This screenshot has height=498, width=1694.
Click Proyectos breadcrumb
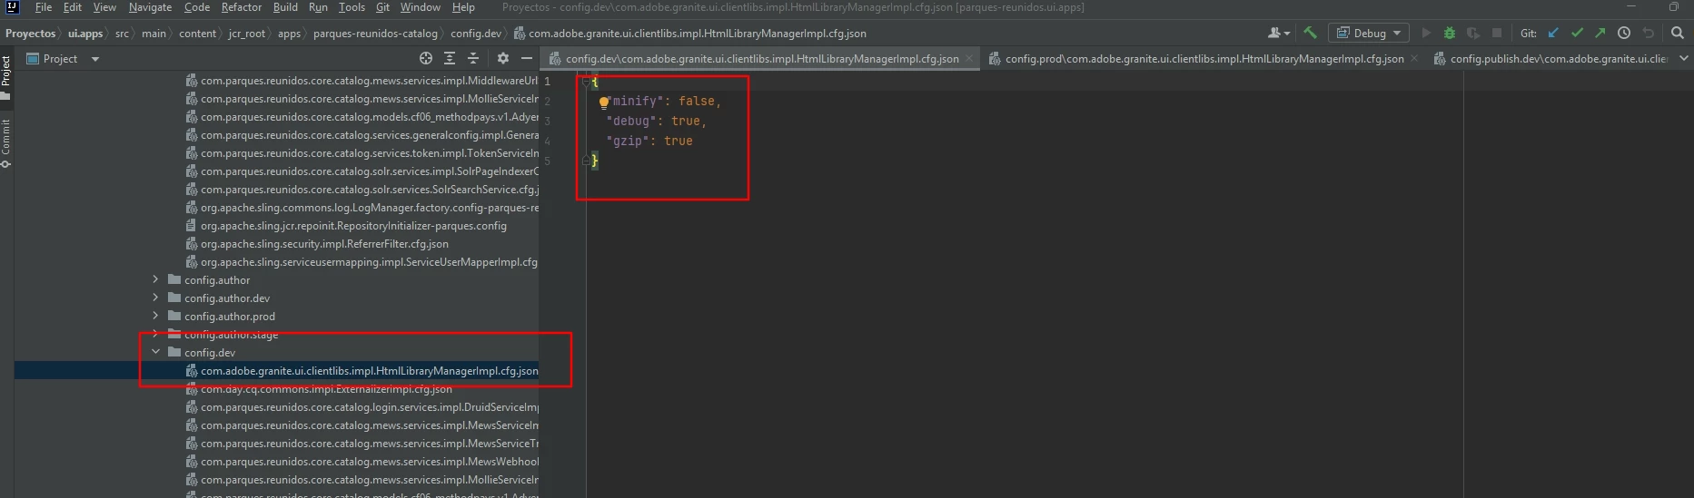(x=31, y=34)
